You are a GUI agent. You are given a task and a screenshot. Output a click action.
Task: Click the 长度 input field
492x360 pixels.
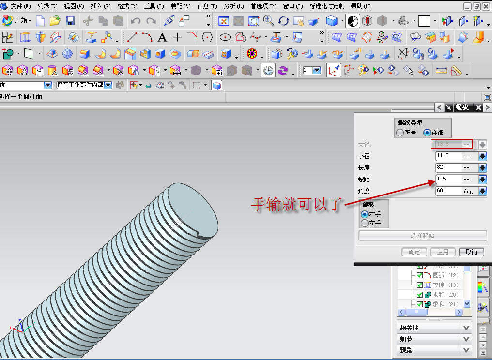pyautogui.click(x=457, y=168)
